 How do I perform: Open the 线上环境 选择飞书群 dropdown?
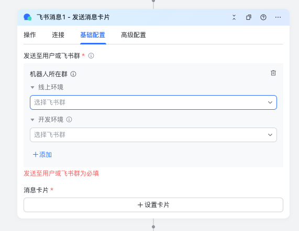click(x=153, y=102)
